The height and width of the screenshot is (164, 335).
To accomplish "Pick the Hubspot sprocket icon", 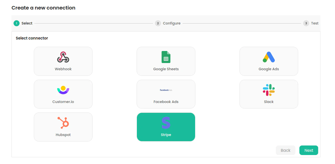I will [63, 123].
